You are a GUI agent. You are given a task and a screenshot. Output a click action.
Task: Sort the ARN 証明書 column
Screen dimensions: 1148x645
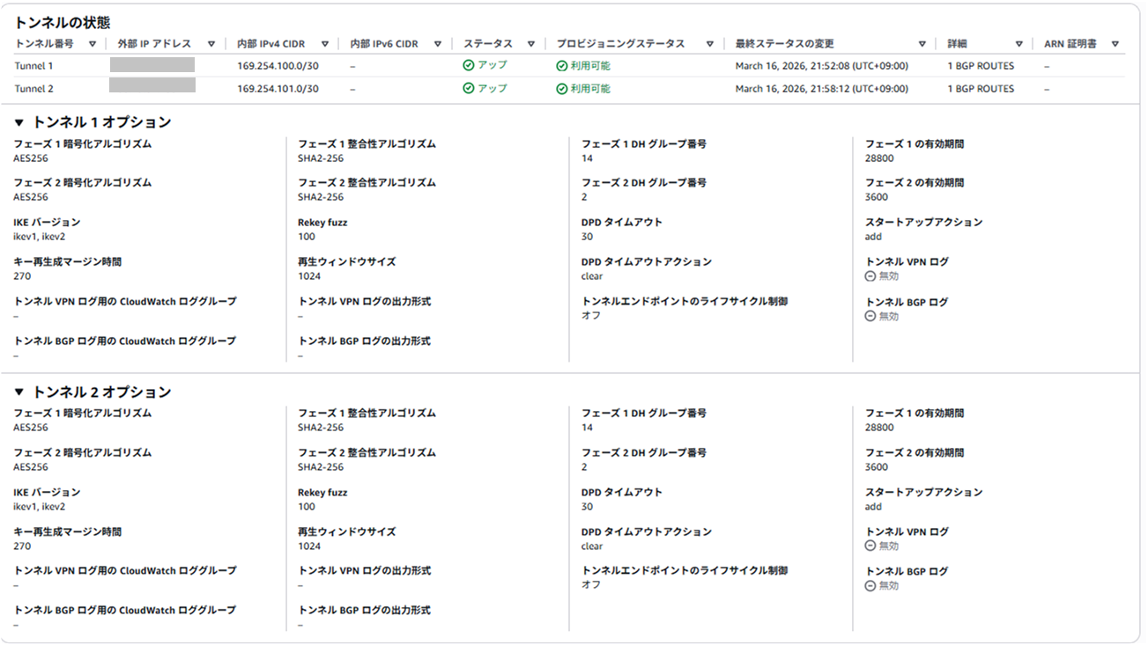click(1115, 44)
